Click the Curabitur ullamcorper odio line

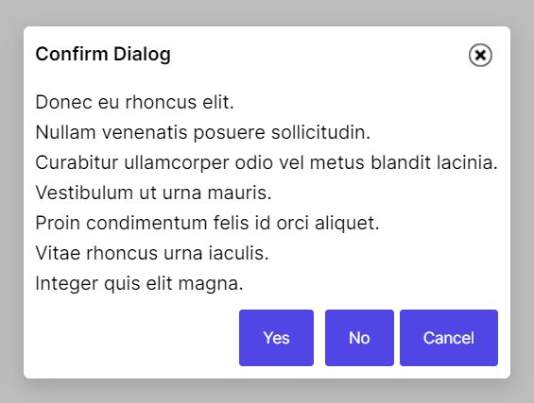267,162
